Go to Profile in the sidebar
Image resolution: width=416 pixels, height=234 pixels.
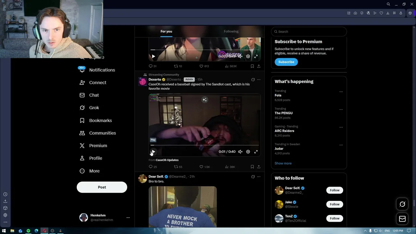click(x=91, y=158)
